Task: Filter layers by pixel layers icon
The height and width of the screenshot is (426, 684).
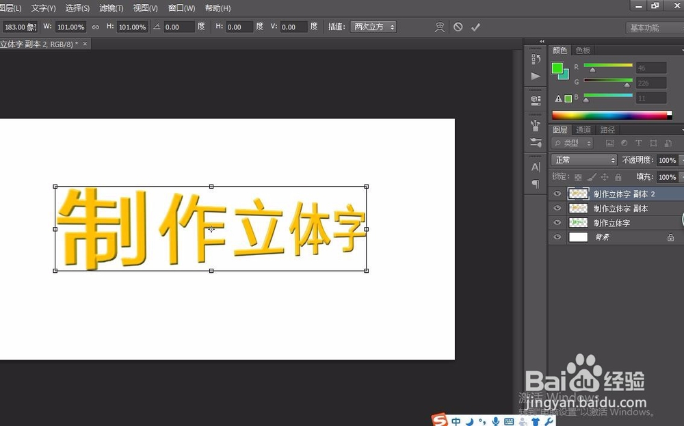Action: tap(610, 143)
